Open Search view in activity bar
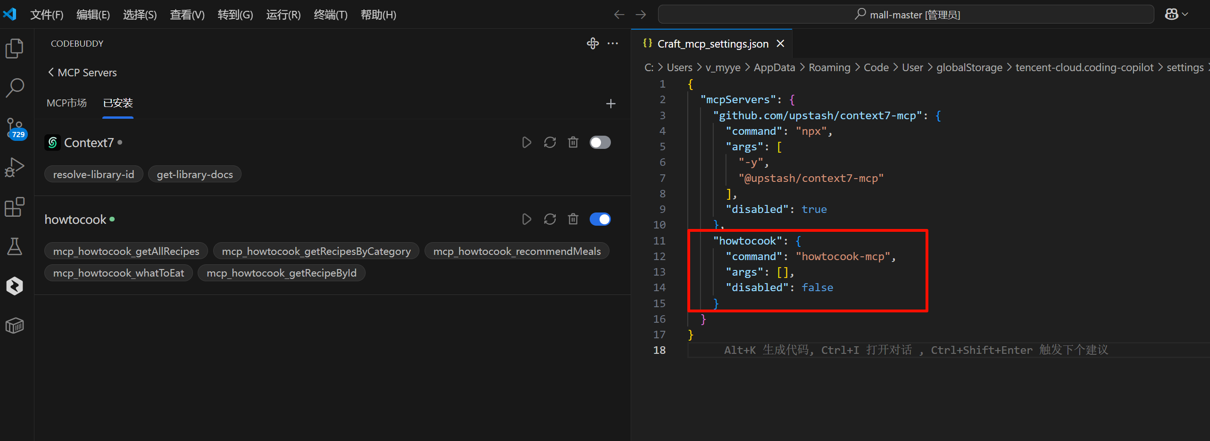This screenshot has height=441, width=1210. tap(15, 88)
